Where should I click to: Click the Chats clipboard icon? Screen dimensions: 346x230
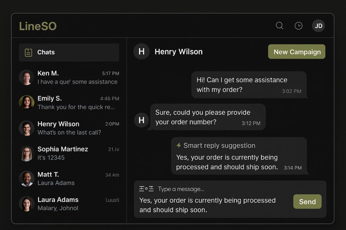(28, 52)
